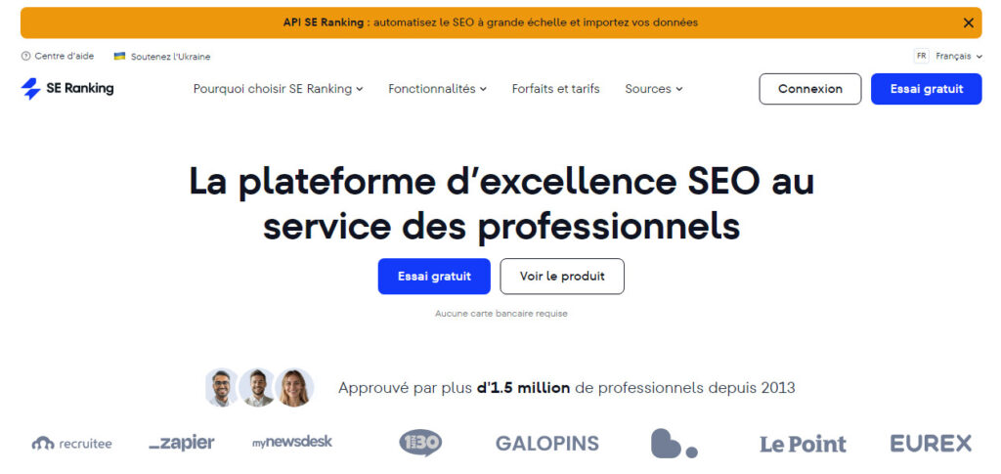This screenshot has width=1001, height=474.
Task: Click the header Essai gratuit button
Action: 926,89
